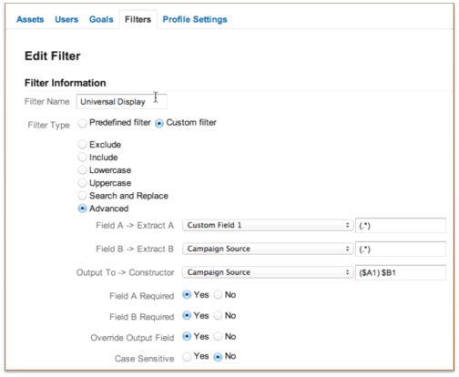Click the Filter Name input field
Image resolution: width=459 pixels, height=377 pixels.
click(x=122, y=101)
